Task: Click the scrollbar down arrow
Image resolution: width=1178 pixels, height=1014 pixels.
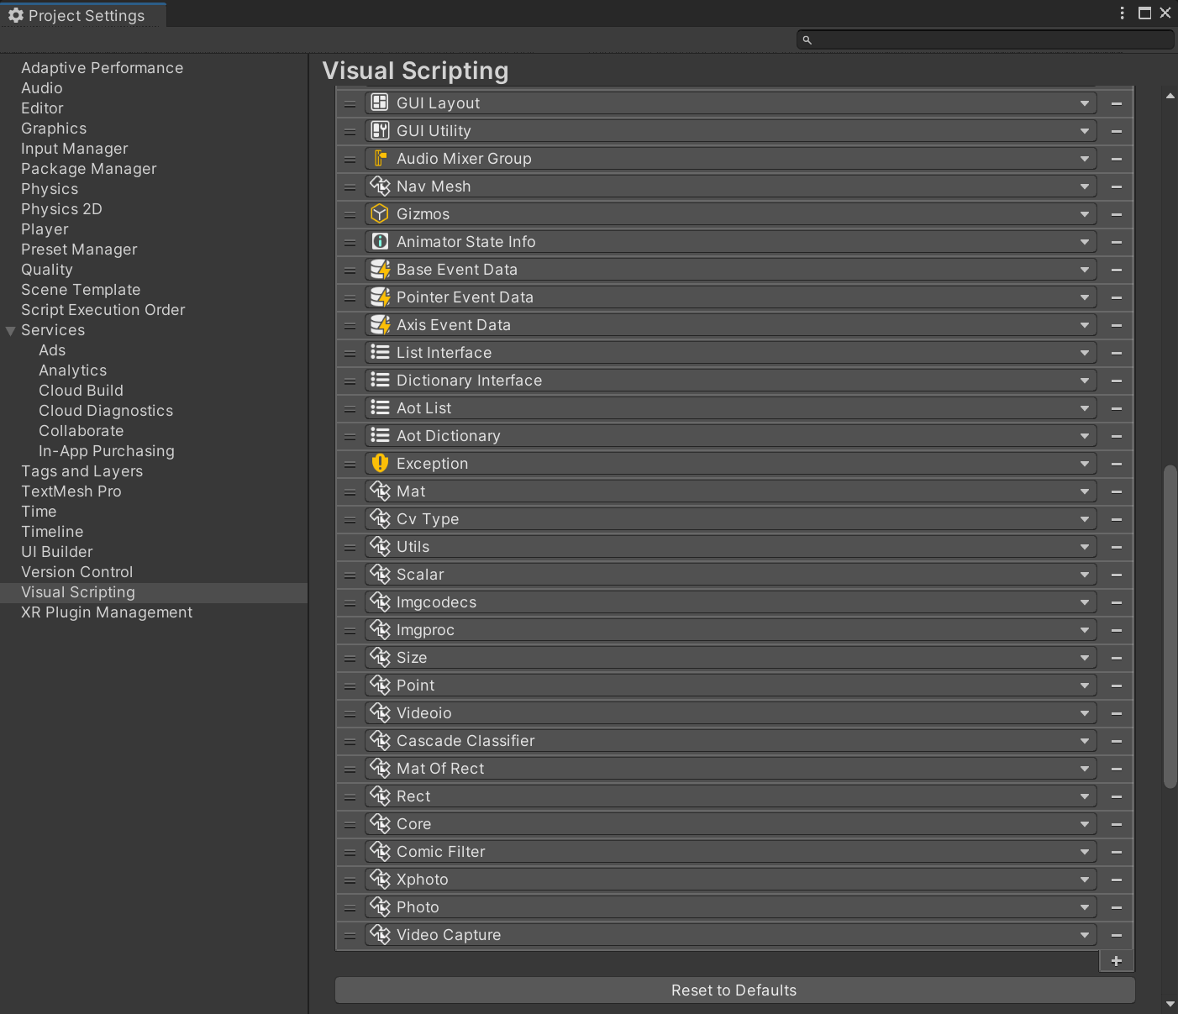Action: [x=1170, y=1004]
